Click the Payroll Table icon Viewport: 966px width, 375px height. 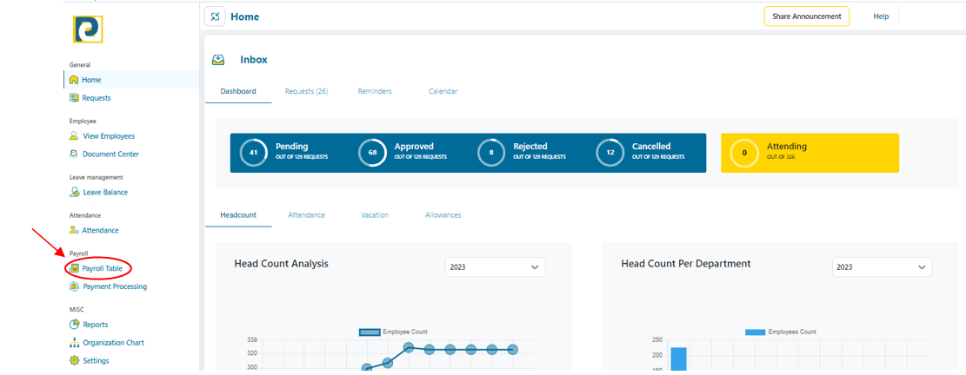(74, 269)
